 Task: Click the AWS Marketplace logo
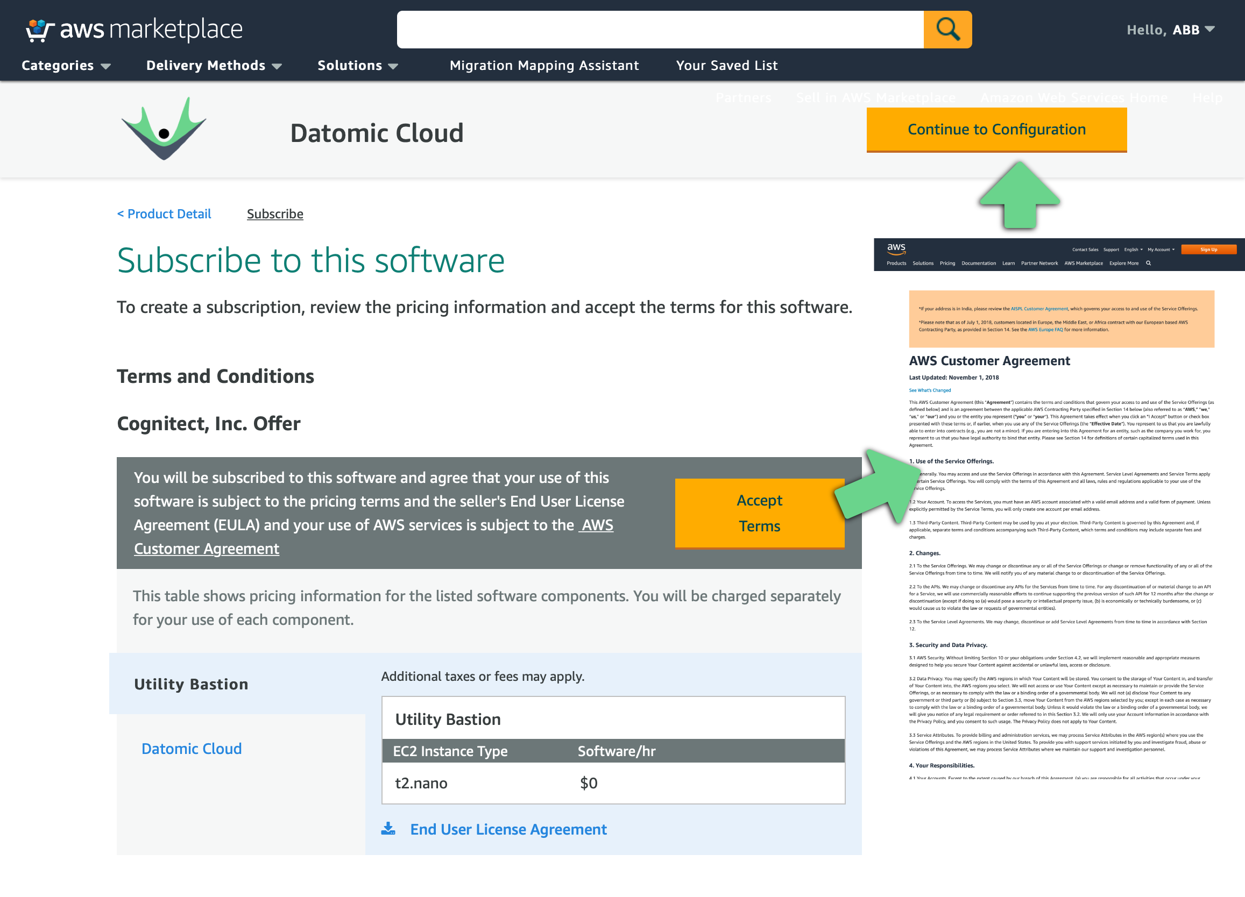tap(134, 30)
